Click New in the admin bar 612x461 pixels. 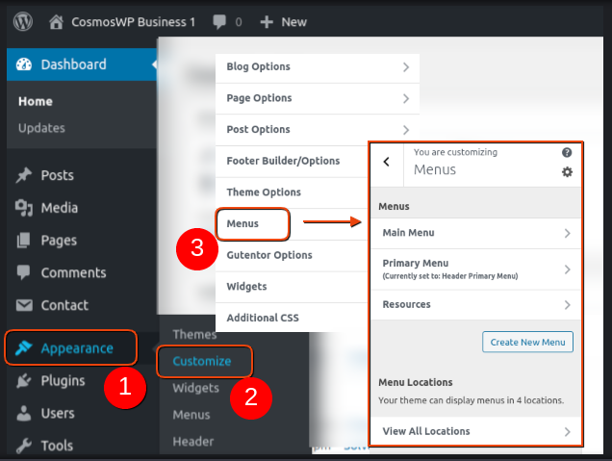coord(294,22)
